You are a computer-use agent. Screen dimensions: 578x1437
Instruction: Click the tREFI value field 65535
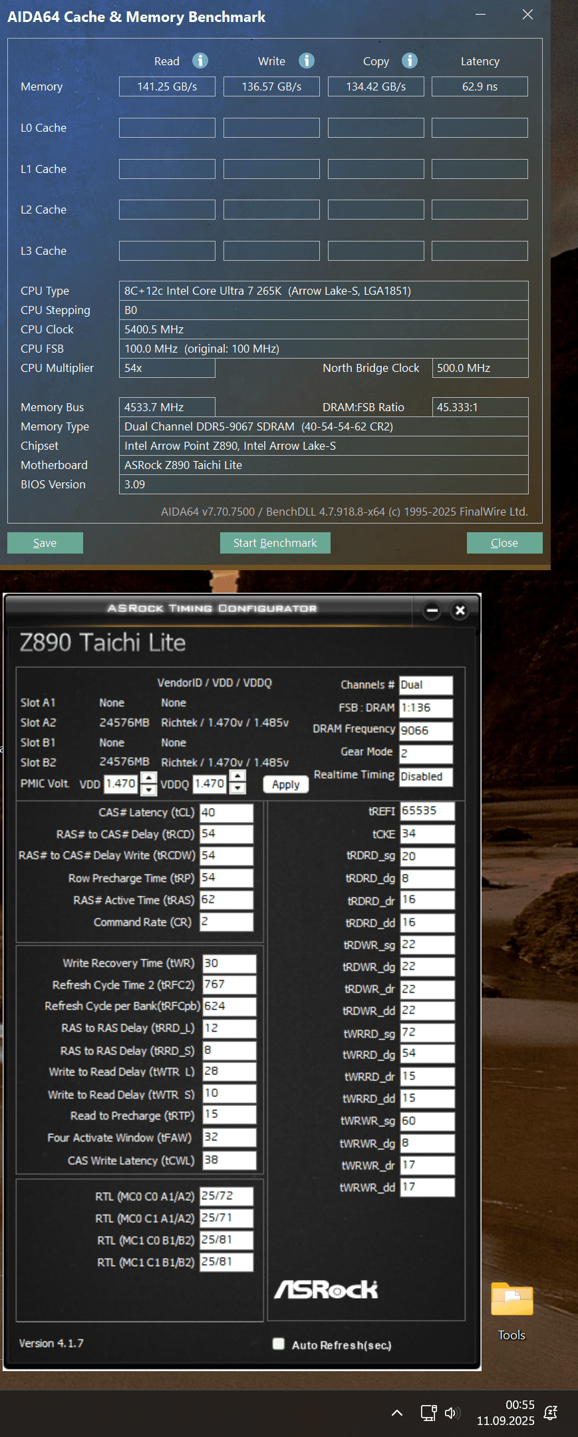point(428,811)
